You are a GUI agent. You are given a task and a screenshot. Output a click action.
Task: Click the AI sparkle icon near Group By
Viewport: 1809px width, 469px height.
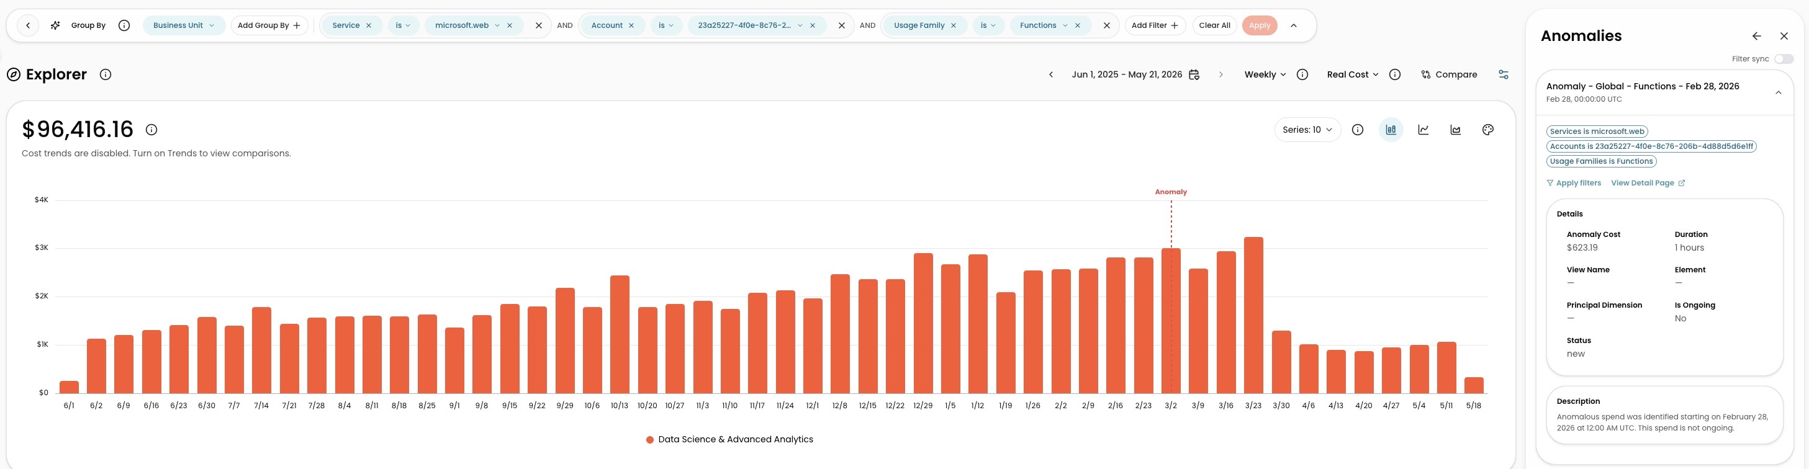coord(55,25)
